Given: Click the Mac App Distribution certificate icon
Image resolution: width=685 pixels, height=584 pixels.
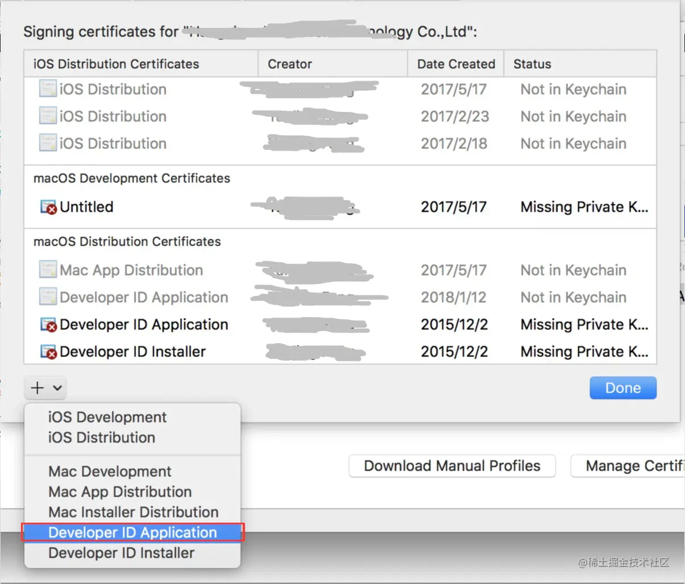Looking at the screenshot, I should (48, 270).
